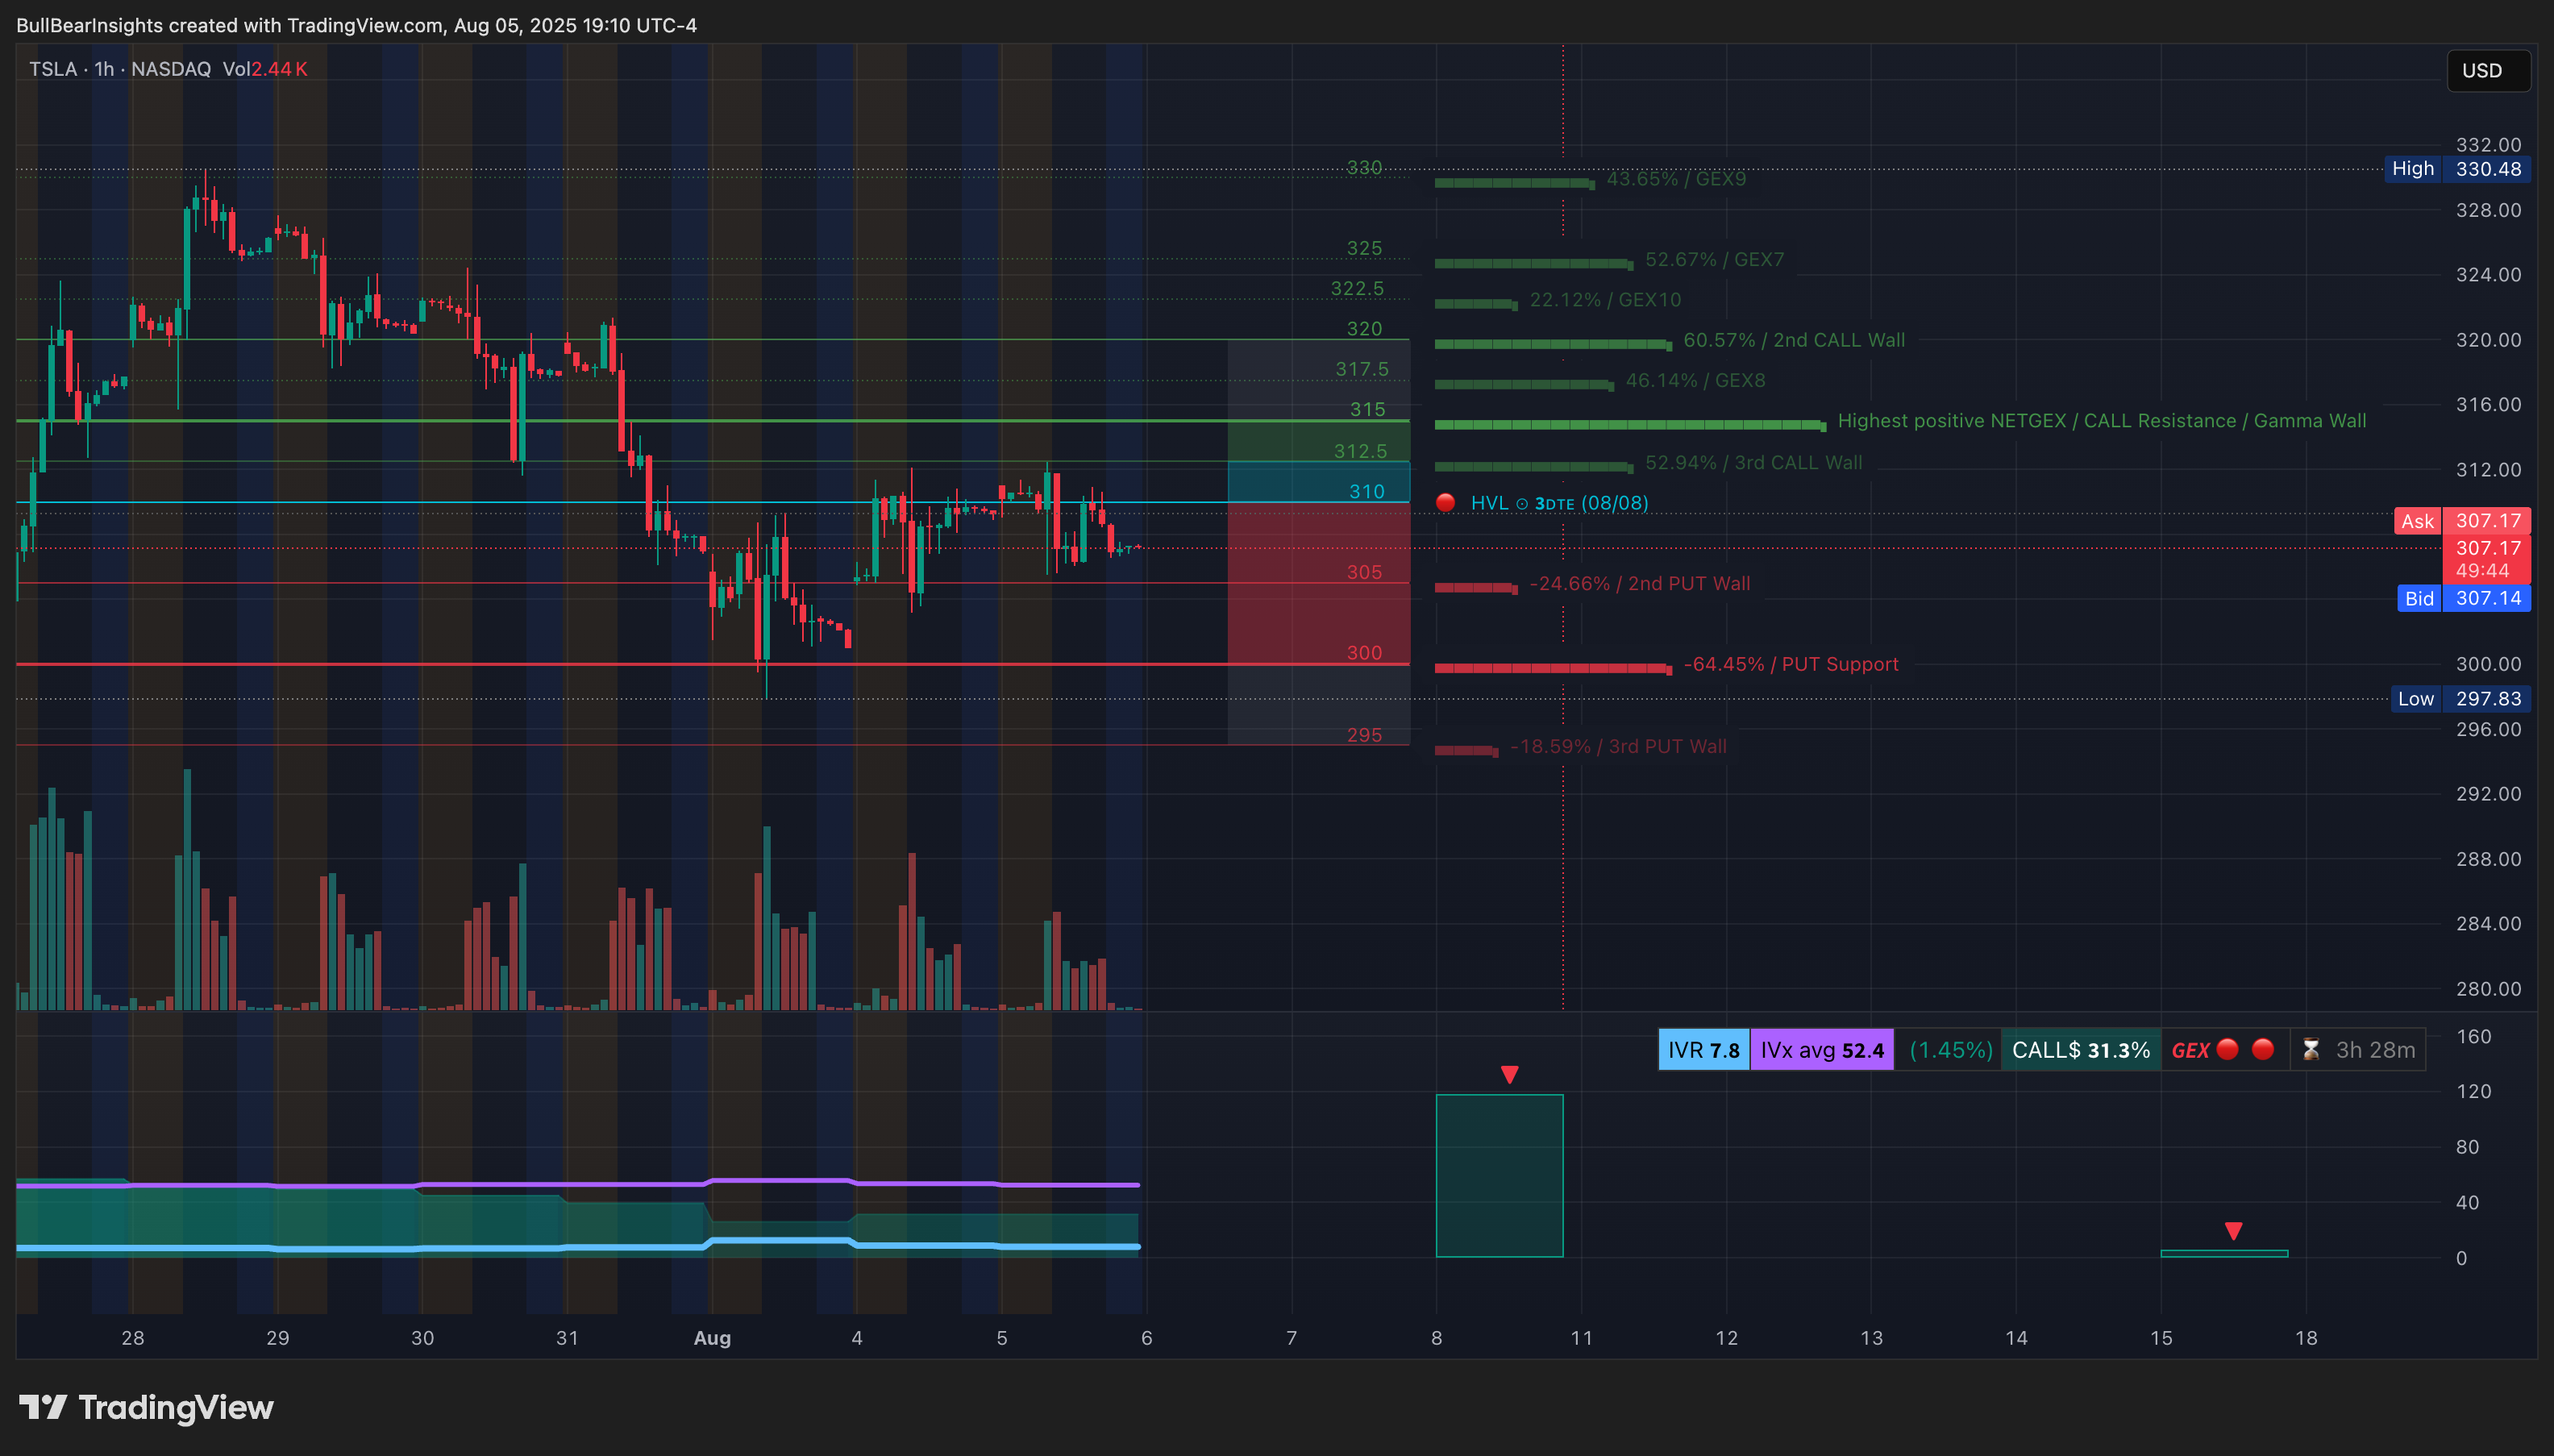
Task: Click the small clock icon before 3DTE
Action: point(1522,504)
